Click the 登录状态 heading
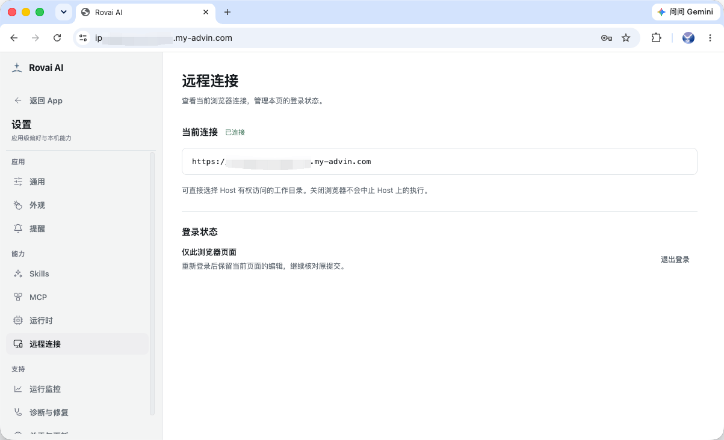This screenshot has height=440, width=724. click(200, 231)
